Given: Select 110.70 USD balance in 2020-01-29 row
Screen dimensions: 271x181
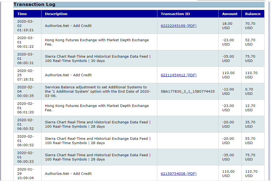Looking at the screenshot, I should click(x=251, y=173).
